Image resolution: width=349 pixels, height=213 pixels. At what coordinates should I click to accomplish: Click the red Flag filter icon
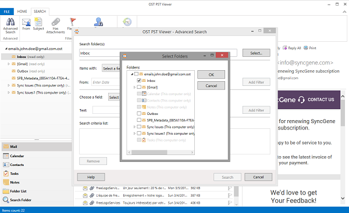click(x=73, y=22)
